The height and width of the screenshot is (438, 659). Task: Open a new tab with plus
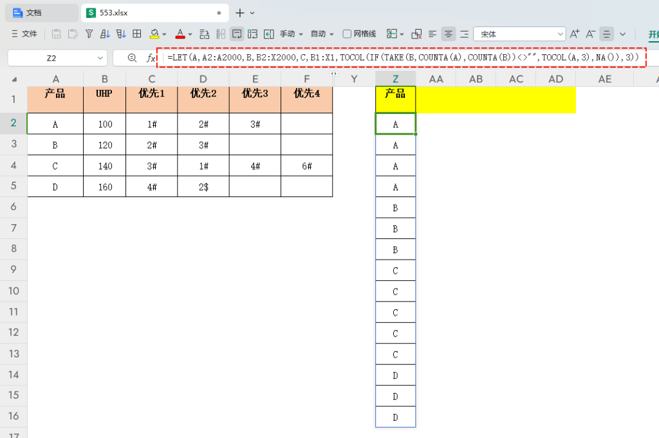point(239,13)
